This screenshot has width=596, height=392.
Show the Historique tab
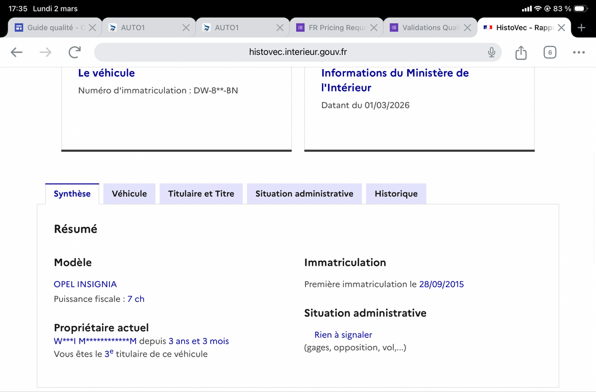[396, 194]
